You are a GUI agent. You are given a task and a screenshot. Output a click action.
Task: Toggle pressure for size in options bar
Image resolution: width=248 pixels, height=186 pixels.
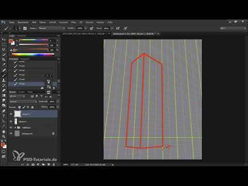[126, 28]
